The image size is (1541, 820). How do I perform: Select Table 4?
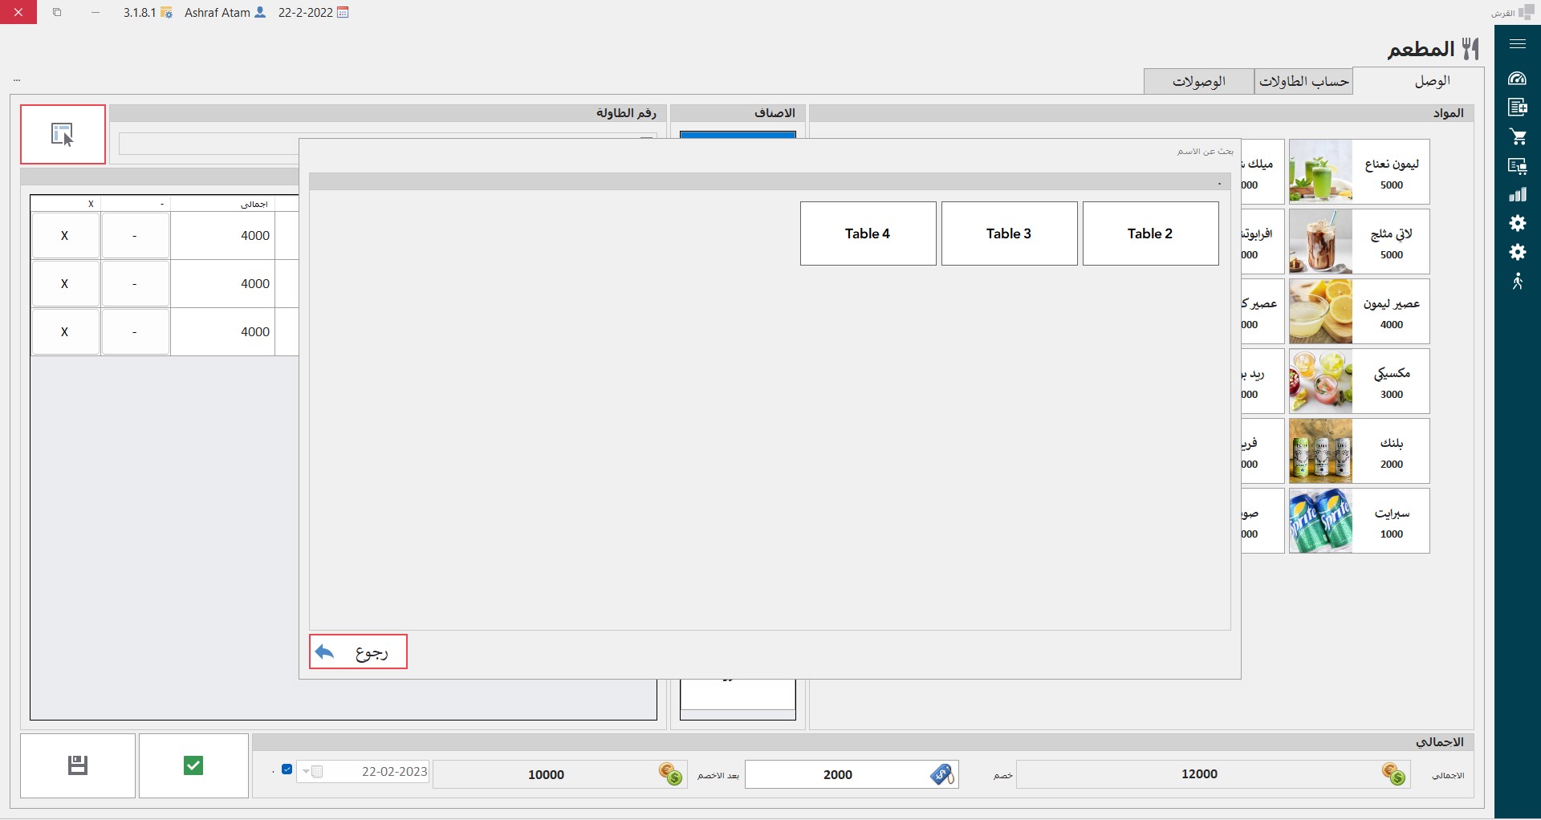point(867,233)
